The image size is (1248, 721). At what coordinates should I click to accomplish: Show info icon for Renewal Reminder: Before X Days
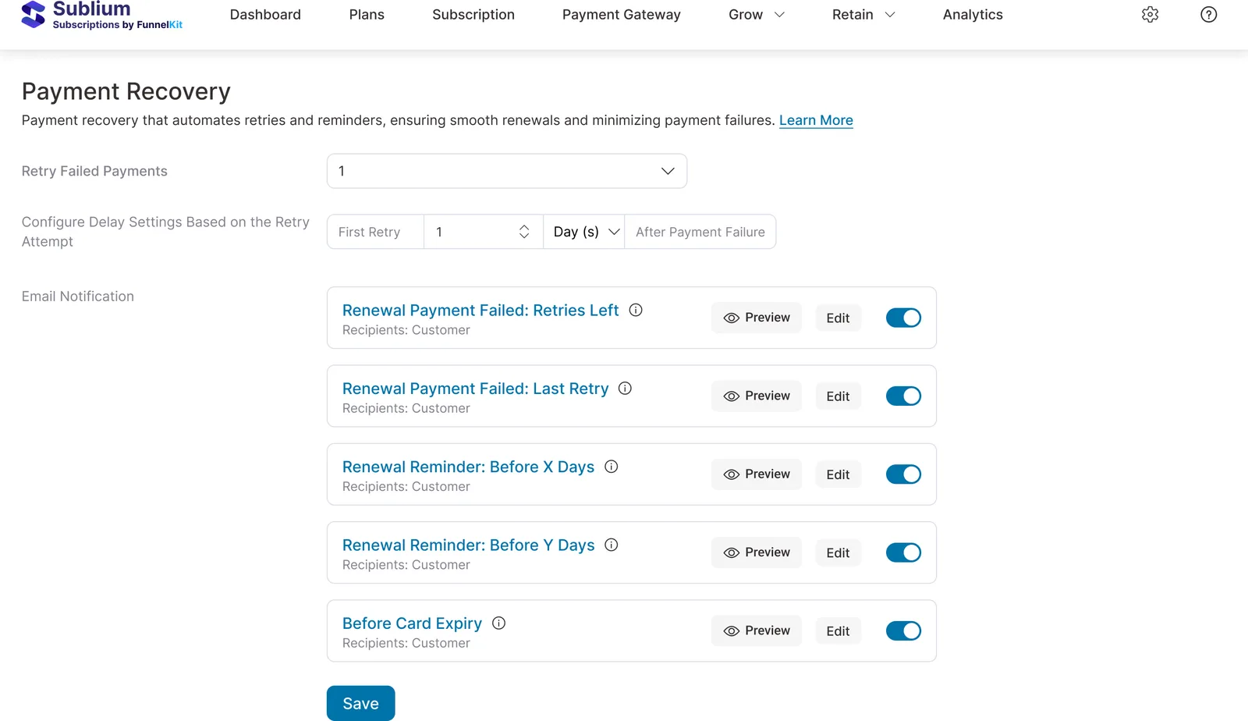pyautogui.click(x=612, y=467)
